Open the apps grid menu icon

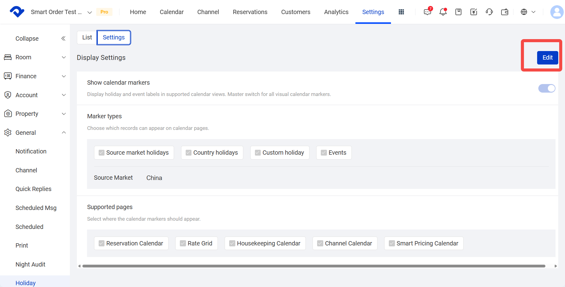(x=401, y=12)
